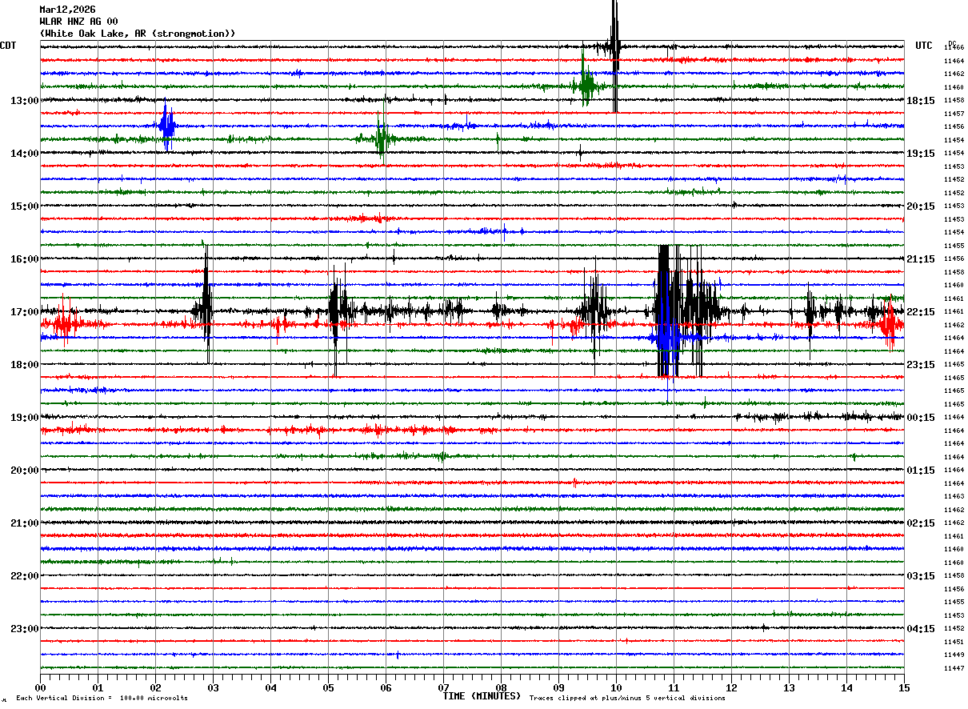Click the 00:15 UTC time label
Viewport: 968px width, 709px height.
tap(921, 418)
